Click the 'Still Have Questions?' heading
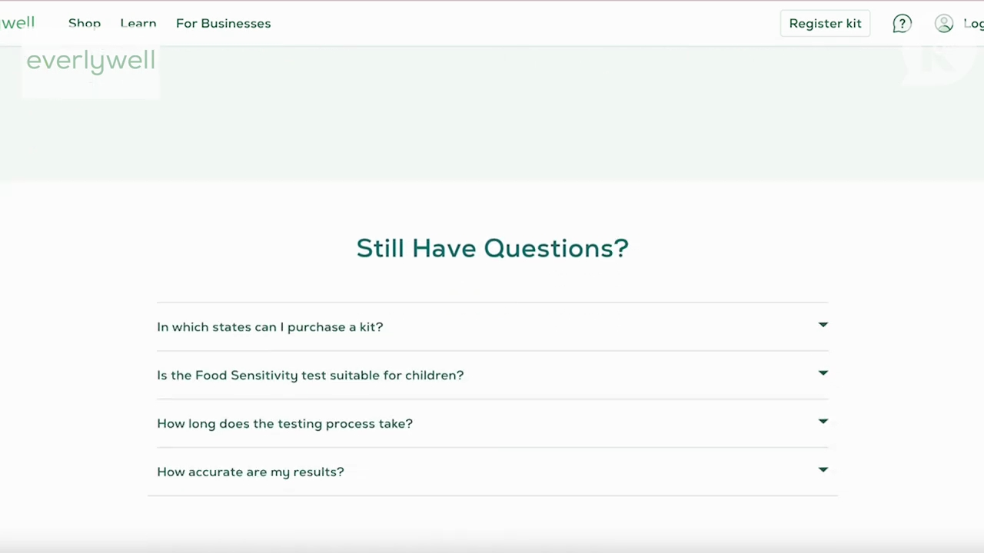 pos(492,248)
